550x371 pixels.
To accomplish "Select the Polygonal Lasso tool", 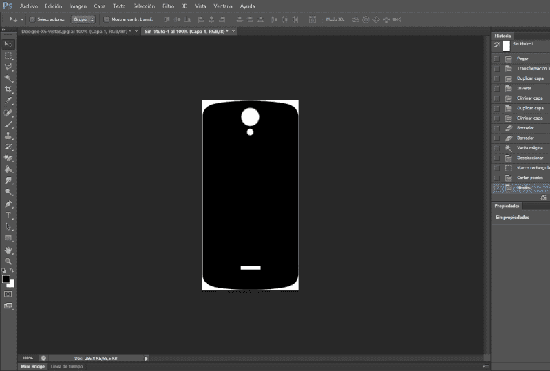I will click(x=8, y=67).
